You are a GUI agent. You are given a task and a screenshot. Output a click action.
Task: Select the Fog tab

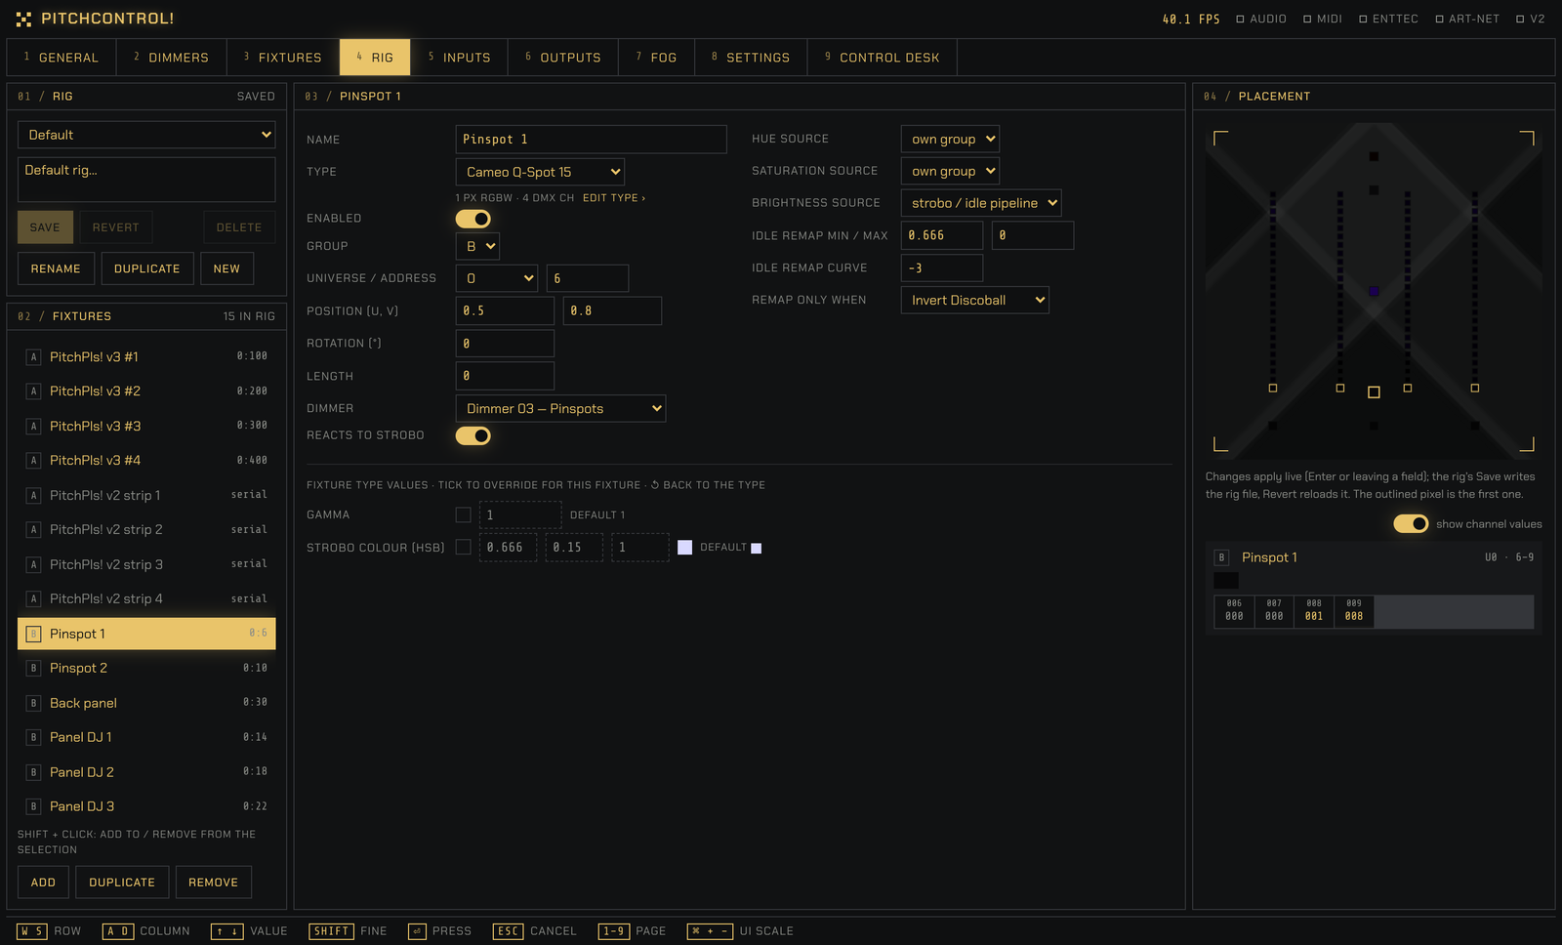pos(656,58)
